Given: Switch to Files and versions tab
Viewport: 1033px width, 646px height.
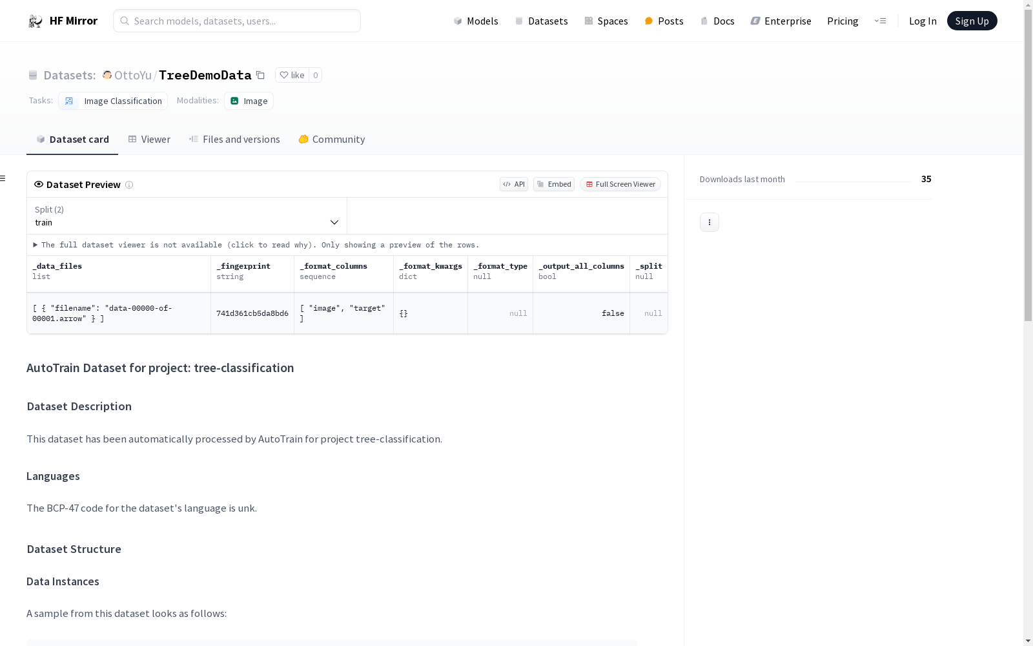Looking at the screenshot, I should [x=234, y=140].
